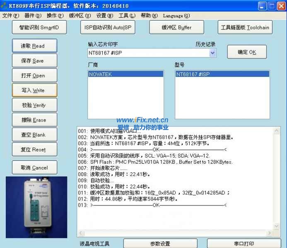
Task: Open the 器件(D) menu
Action: pyautogui.click(x=33, y=16)
